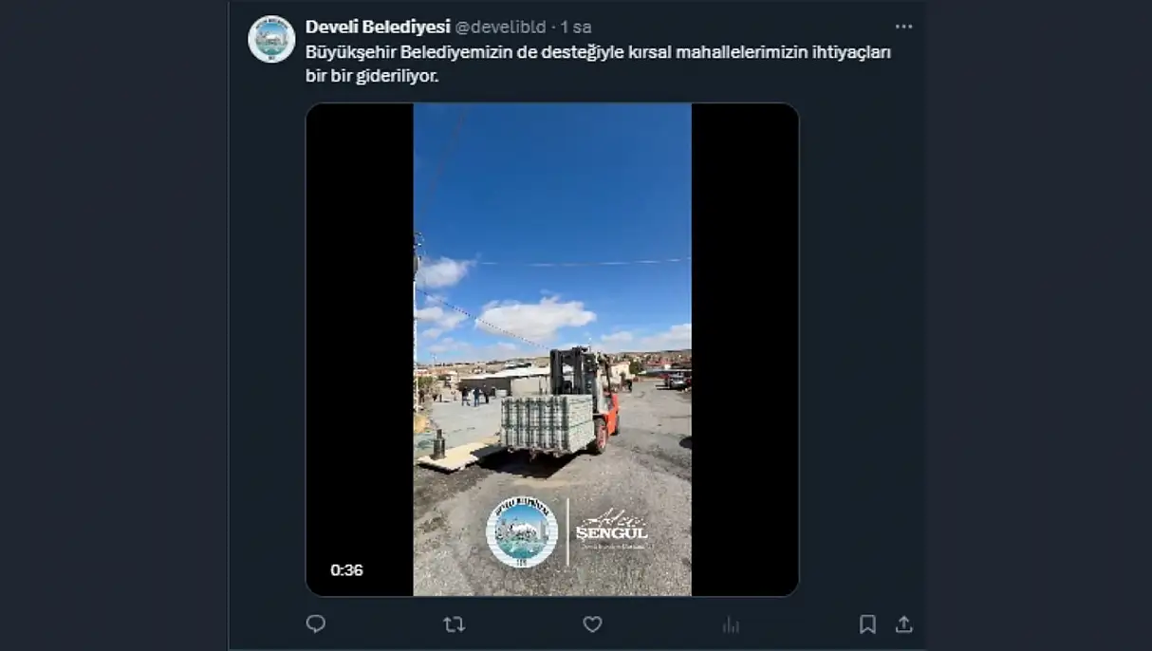
Task: Open the Develi Belediyesi profile avatar
Action: [x=271, y=39]
